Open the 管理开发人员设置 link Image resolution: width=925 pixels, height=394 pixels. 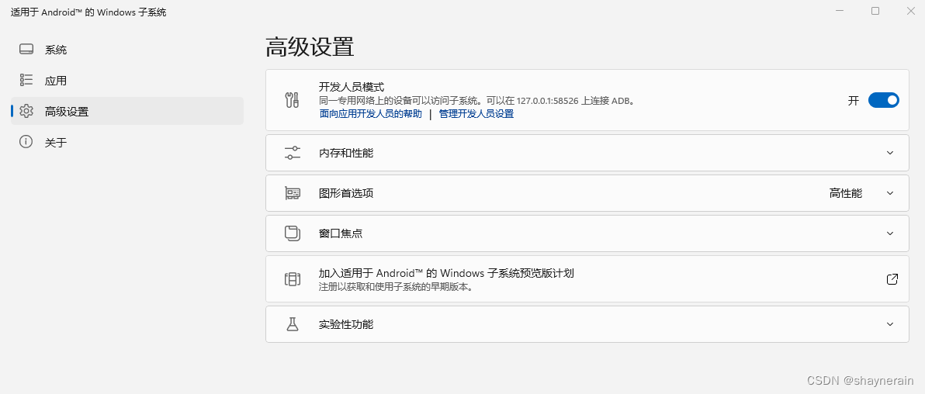[476, 114]
